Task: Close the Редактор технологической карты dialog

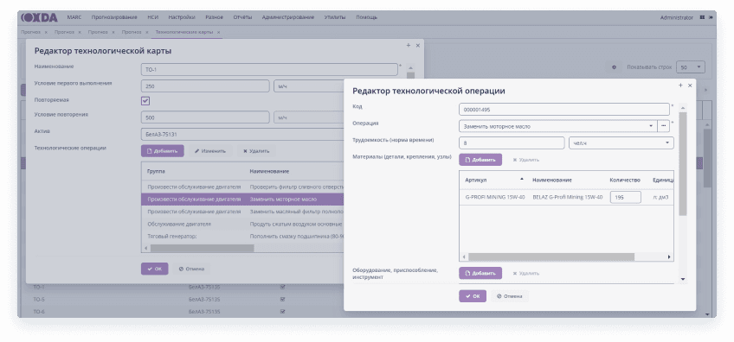Action: [x=417, y=45]
